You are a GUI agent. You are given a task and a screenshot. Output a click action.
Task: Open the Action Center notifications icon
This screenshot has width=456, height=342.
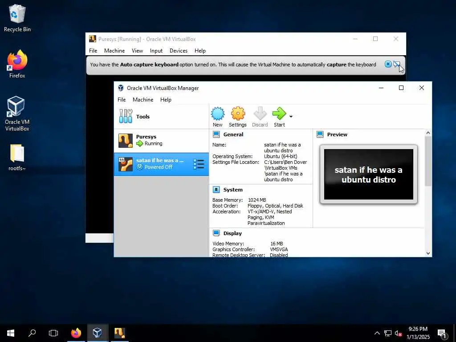pos(442,334)
